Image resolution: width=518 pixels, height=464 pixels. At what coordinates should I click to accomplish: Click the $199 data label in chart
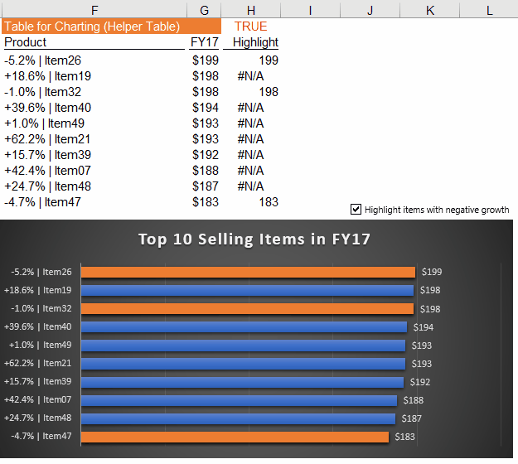[x=432, y=272]
